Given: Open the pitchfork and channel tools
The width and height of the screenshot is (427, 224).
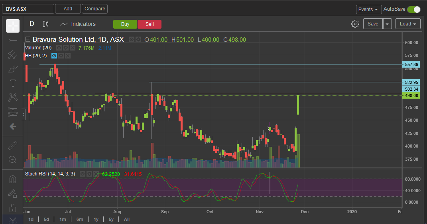Looking at the screenshot, I should (x=13, y=55).
